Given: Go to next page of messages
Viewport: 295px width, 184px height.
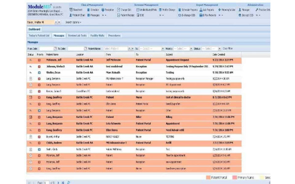Looking at the screenshot, I should tap(58, 183).
